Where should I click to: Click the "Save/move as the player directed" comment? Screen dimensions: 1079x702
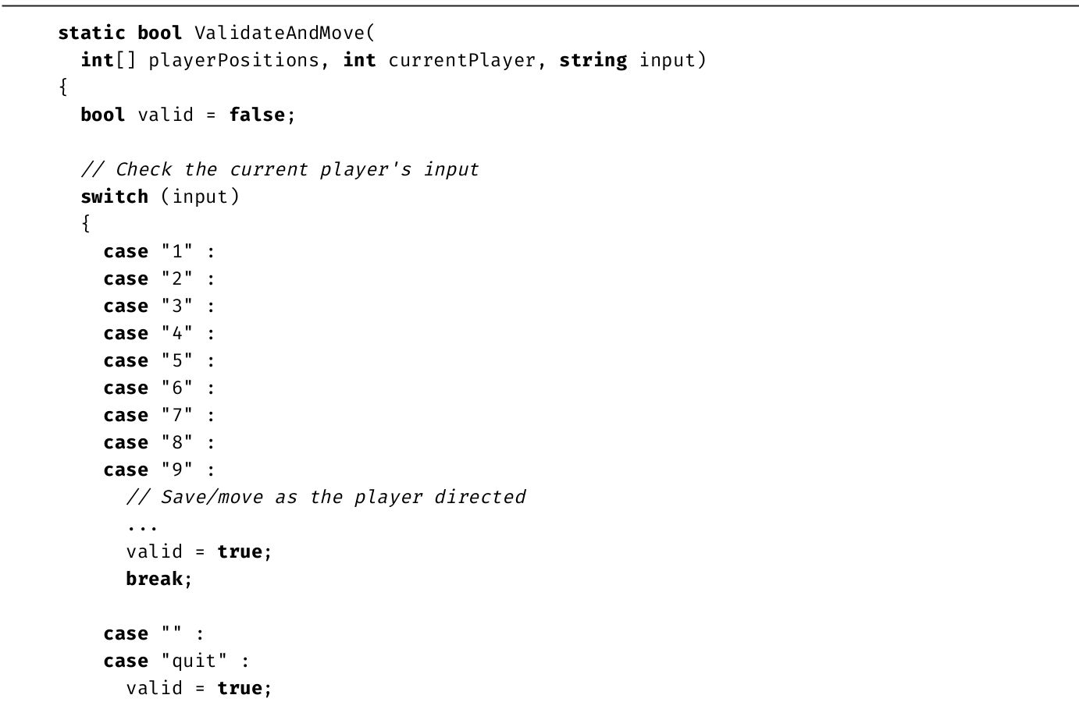click(x=326, y=497)
